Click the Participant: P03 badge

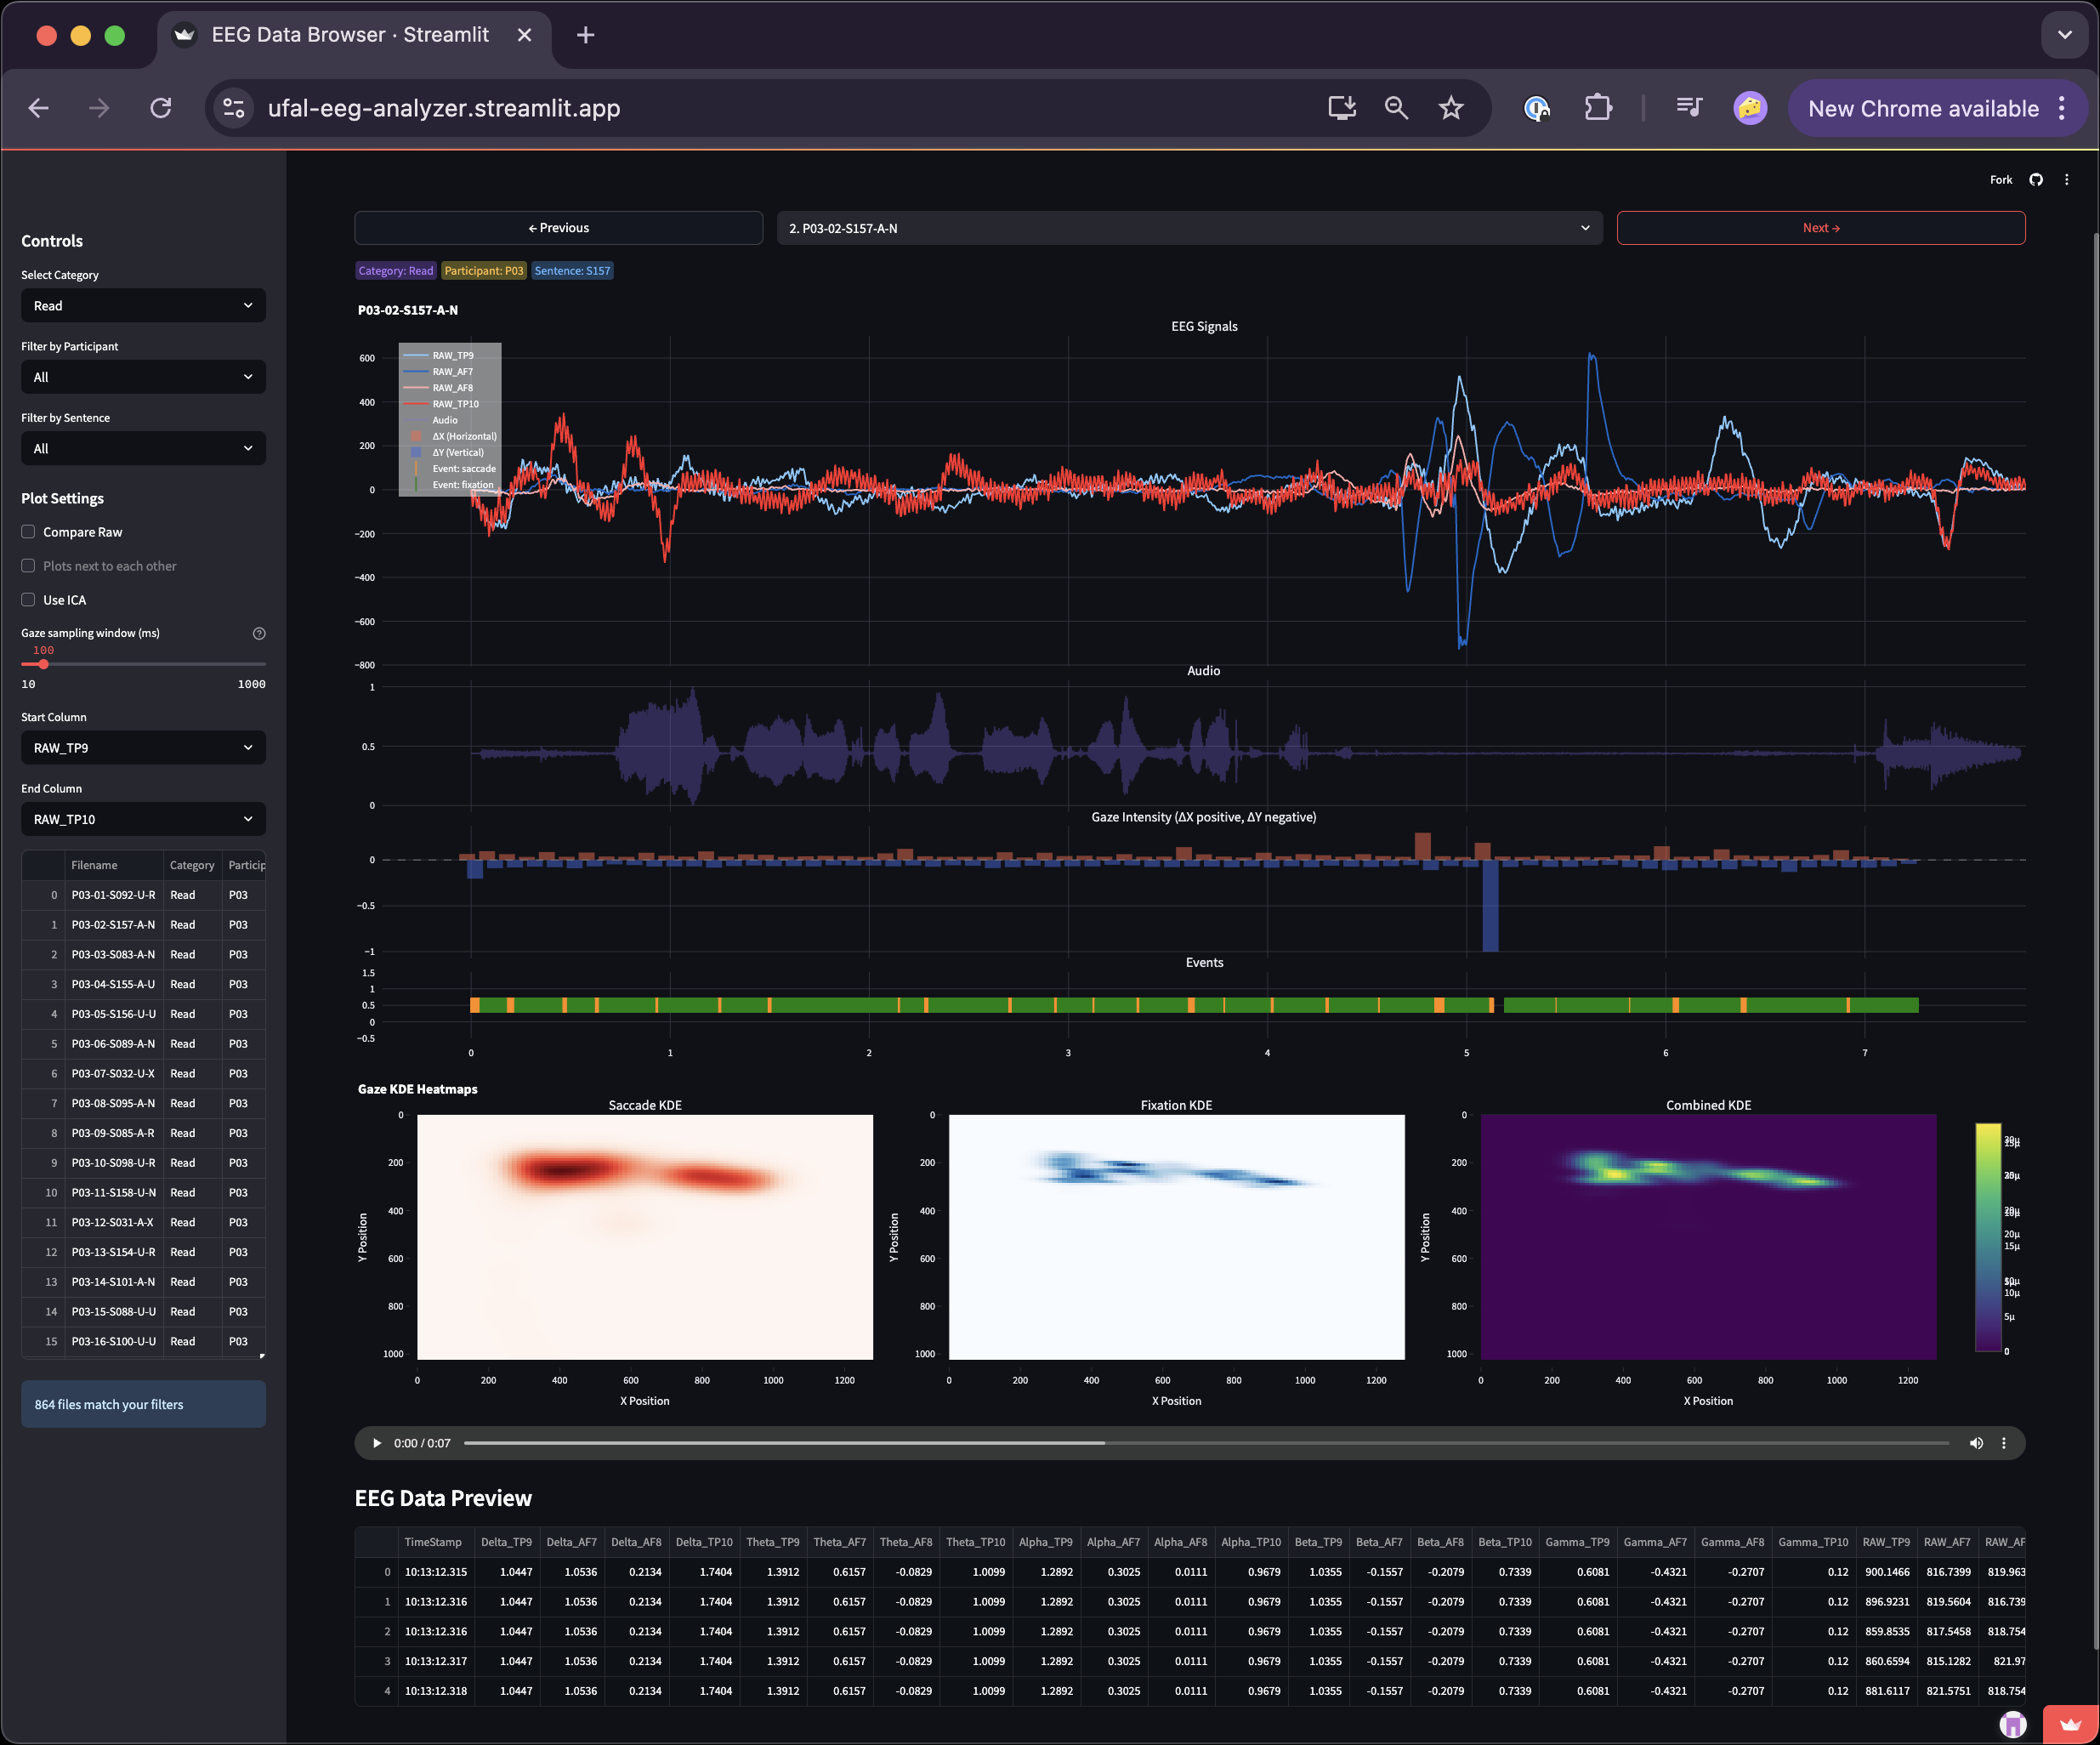(x=484, y=271)
